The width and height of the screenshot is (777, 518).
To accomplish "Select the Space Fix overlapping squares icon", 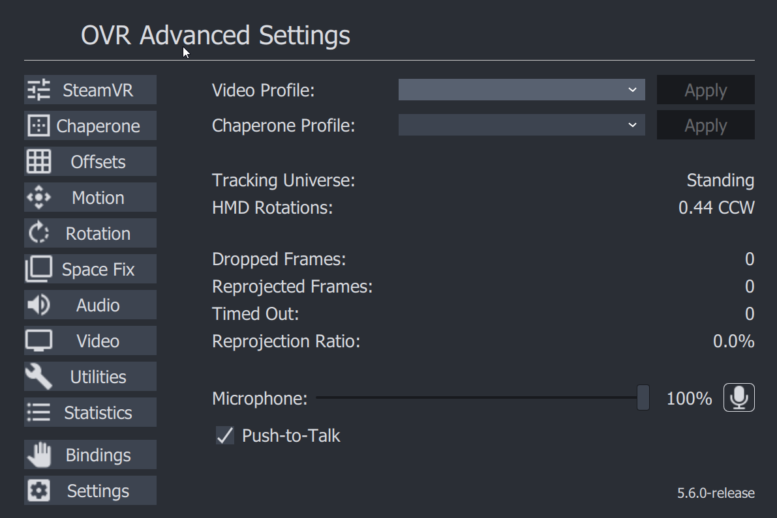I will pos(38,268).
